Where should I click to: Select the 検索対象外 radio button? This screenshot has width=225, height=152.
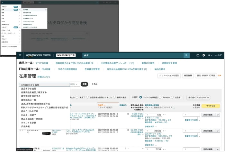click(x=114, y=97)
